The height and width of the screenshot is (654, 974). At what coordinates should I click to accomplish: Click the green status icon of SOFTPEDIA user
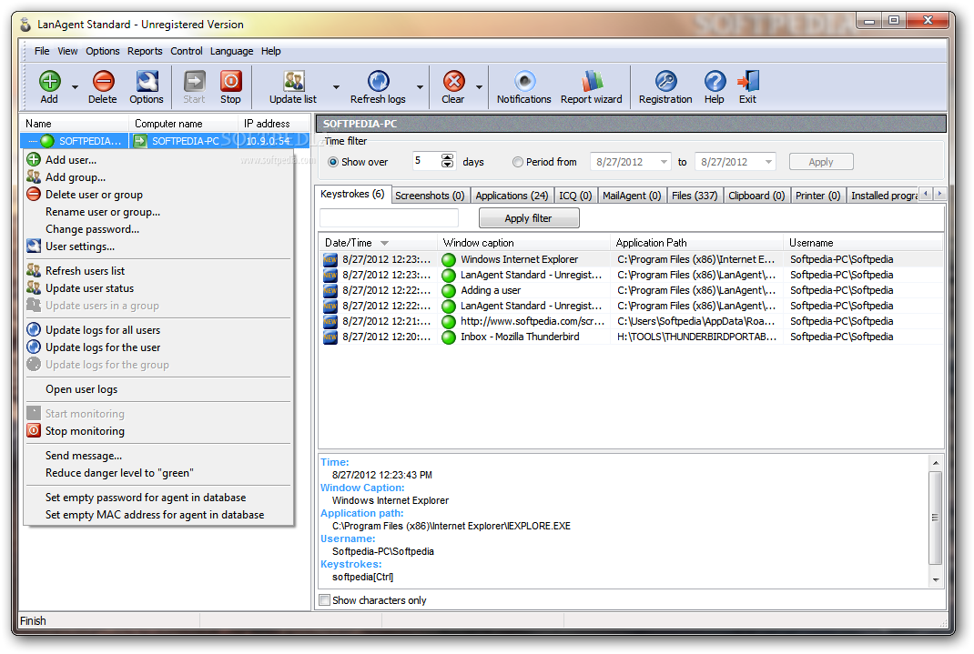tap(48, 141)
